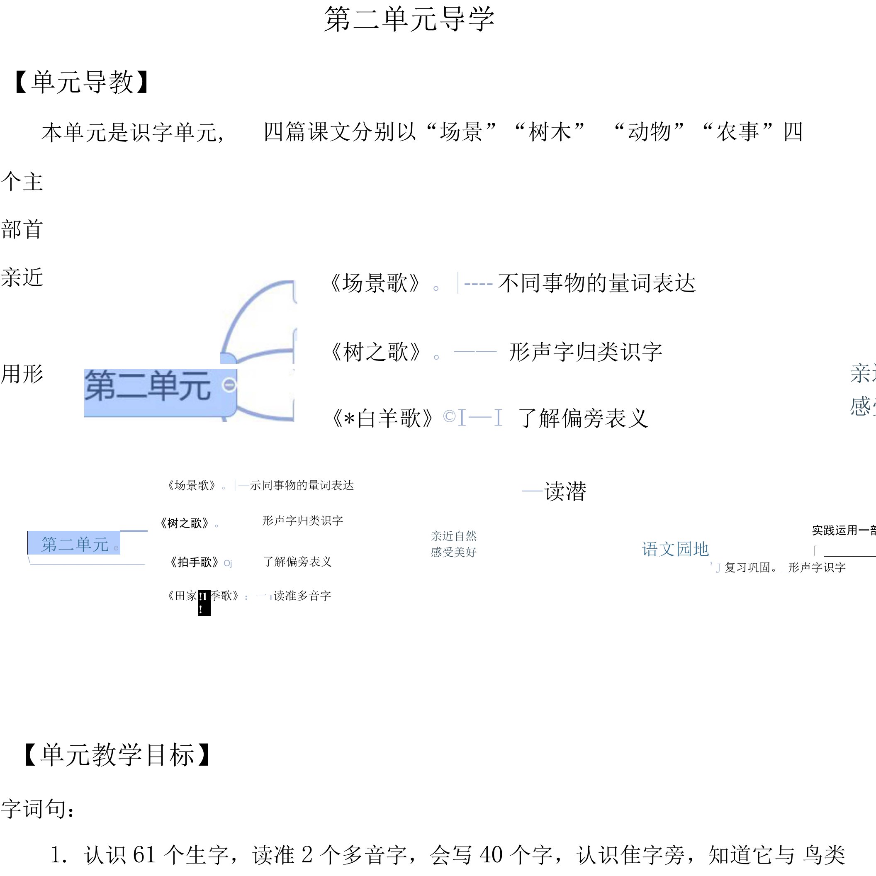Click the large-print 《树之歌》 branch
Image resolution: width=876 pixels, height=876 pixels.
tap(376, 352)
